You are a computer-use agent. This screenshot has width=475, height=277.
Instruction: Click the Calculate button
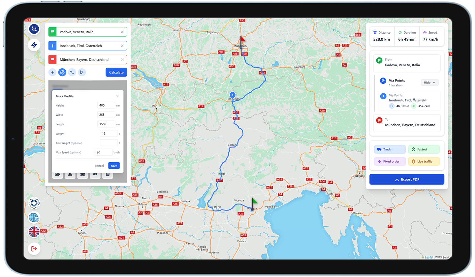click(x=116, y=72)
